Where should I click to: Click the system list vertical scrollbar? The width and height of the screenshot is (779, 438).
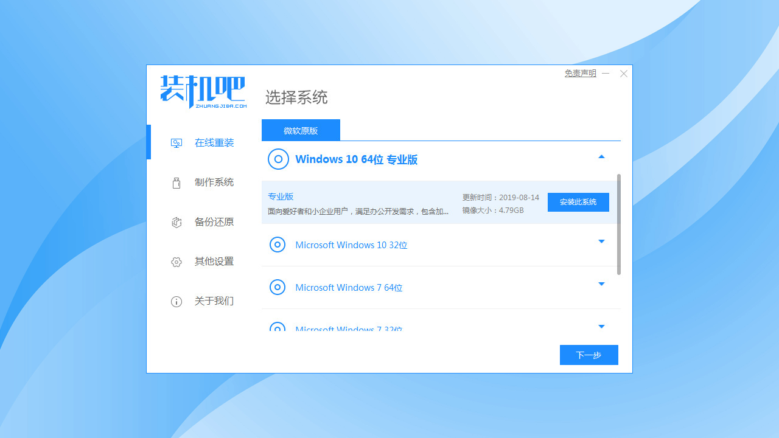pyautogui.click(x=619, y=224)
